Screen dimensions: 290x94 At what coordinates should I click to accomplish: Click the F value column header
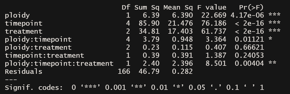tap(212, 8)
